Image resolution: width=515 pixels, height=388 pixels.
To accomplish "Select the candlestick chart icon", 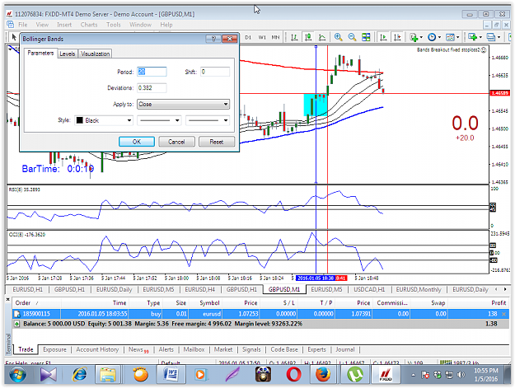I will point(308,37).
